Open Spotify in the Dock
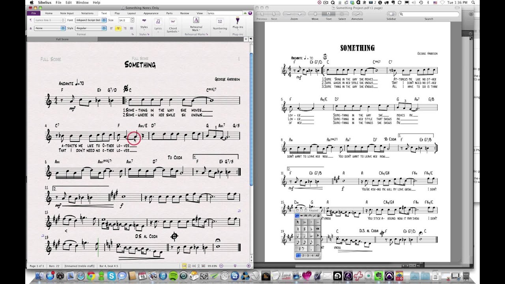505x284 pixels. click(x=173, y=276)
